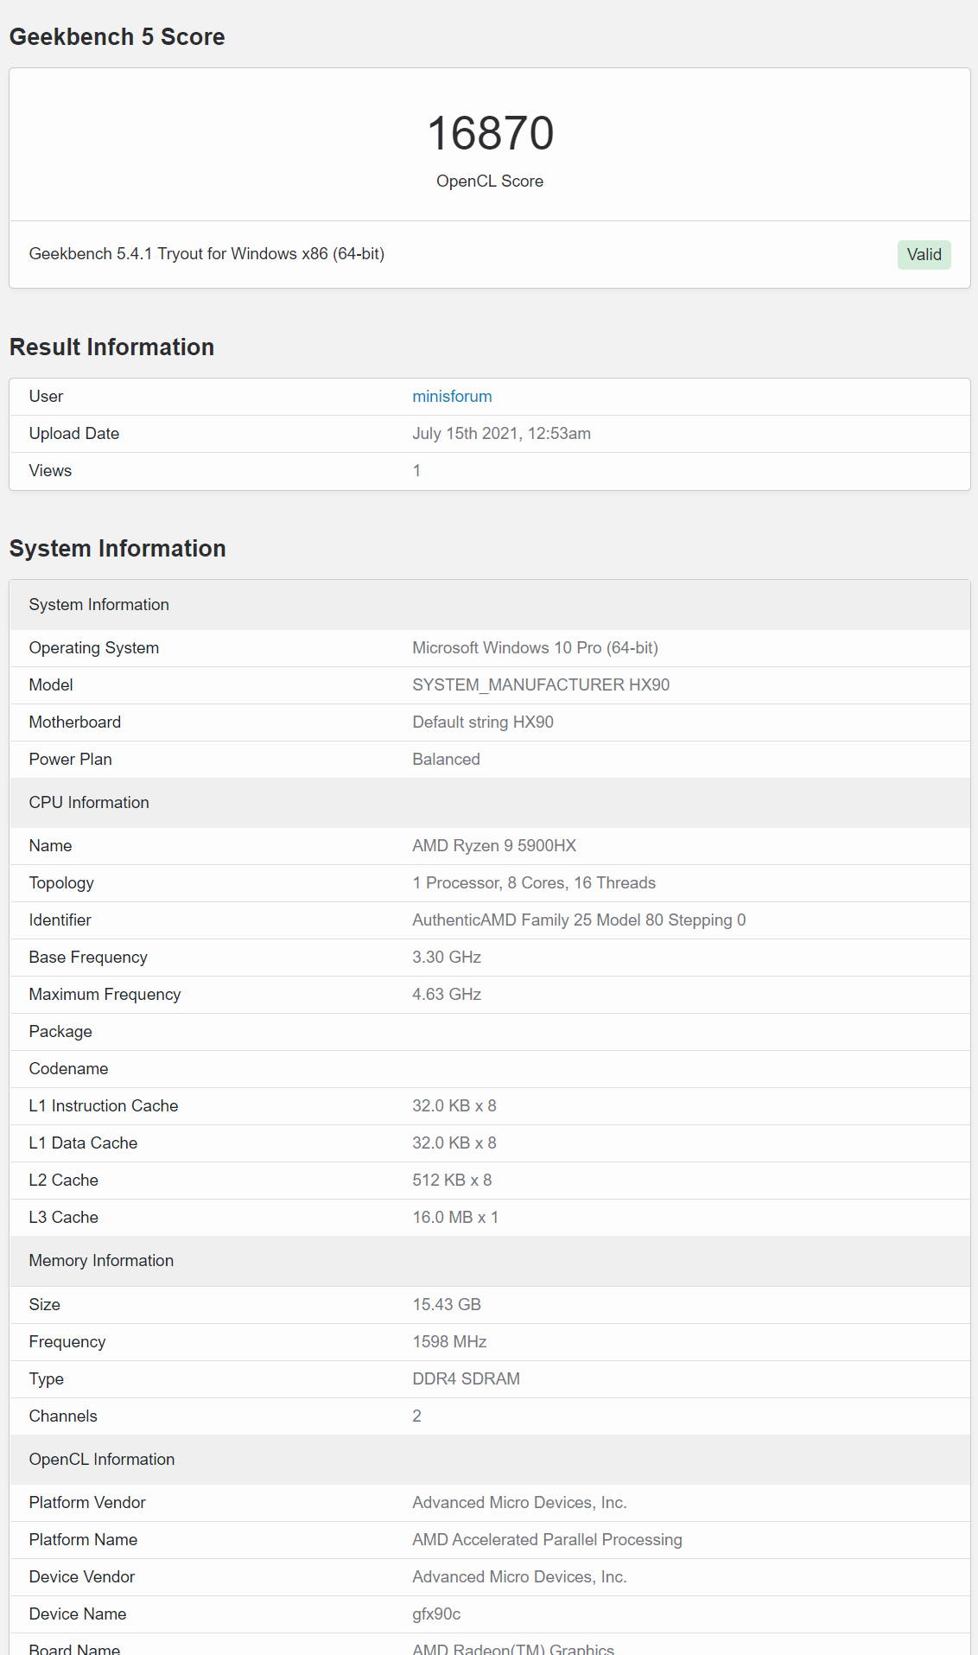Screen dimensions: 978x1655
Task: Click the L3 Cache 16.0 MB value
Action: pos(455,1217)
